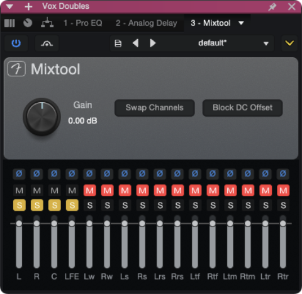Click the Fender logo icon
This screenshot has height=294, width=302.
[x=16, y=69]
